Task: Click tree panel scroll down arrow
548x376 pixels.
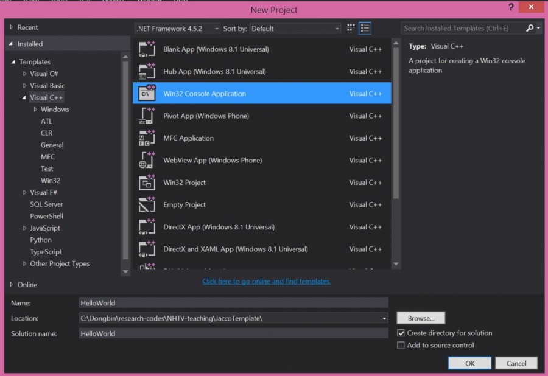Action: [x=125, y=271]
